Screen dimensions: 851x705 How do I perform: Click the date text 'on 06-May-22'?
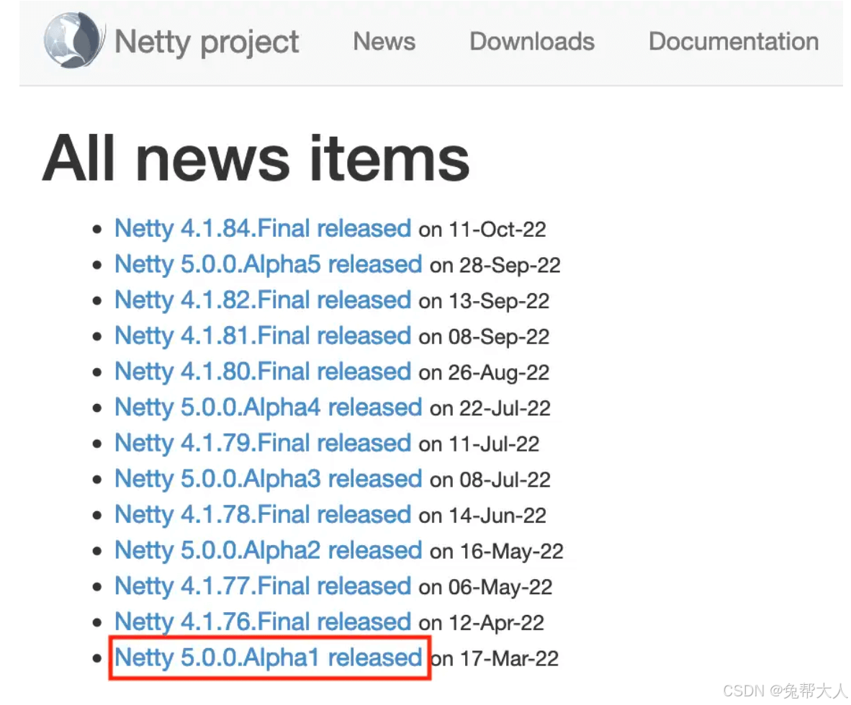tap(485, 588)
